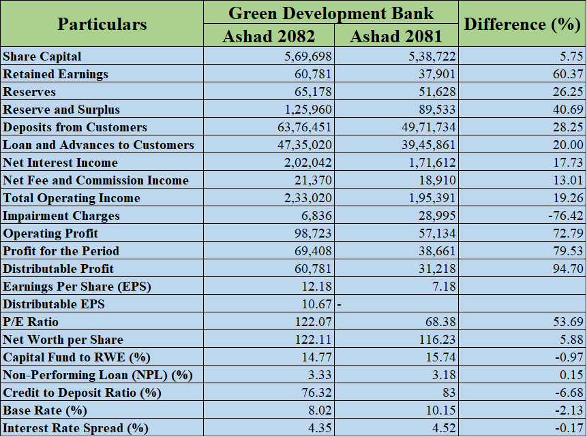This screenshot has width=587, height=437.
Task: Select the Share Capital row label
Action: click(x=42, y=56)
